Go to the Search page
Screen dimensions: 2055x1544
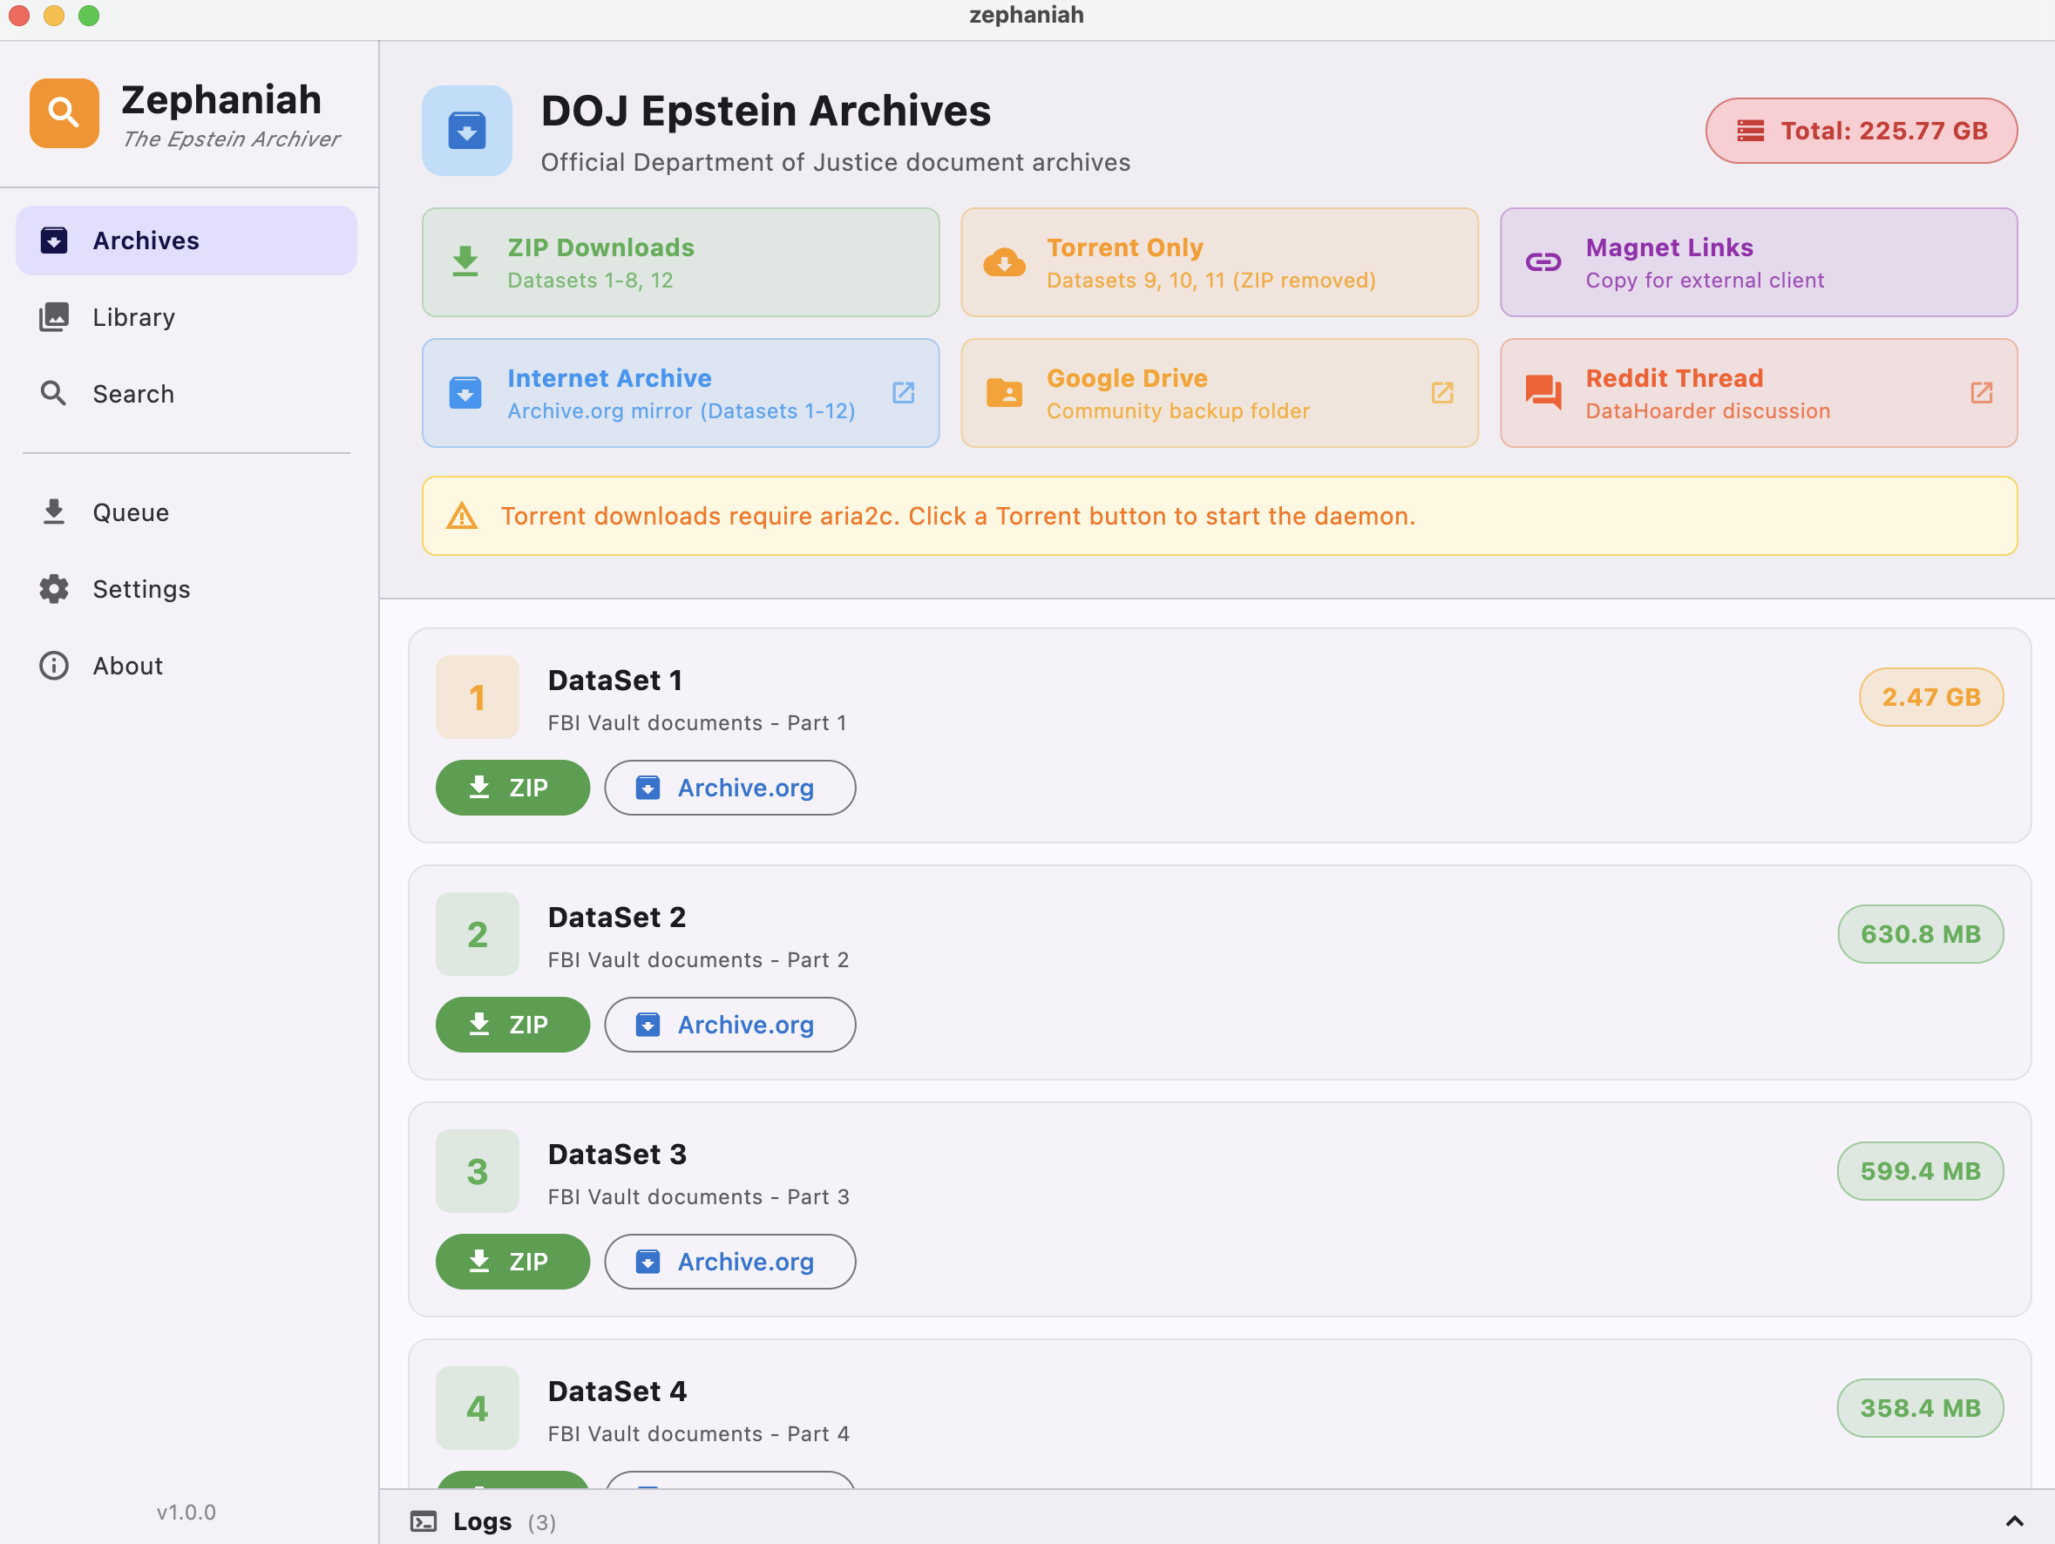(134, 394)
